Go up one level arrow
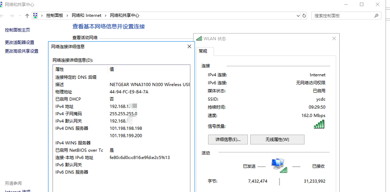 27,16
